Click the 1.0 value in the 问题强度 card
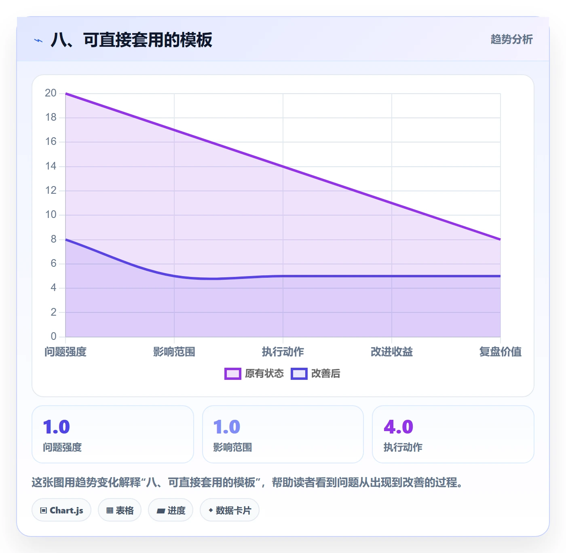Viewport: 566px width, 553px height. 57,427
